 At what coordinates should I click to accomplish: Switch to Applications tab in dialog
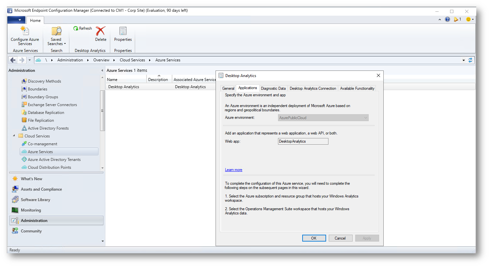coord(248,88)
